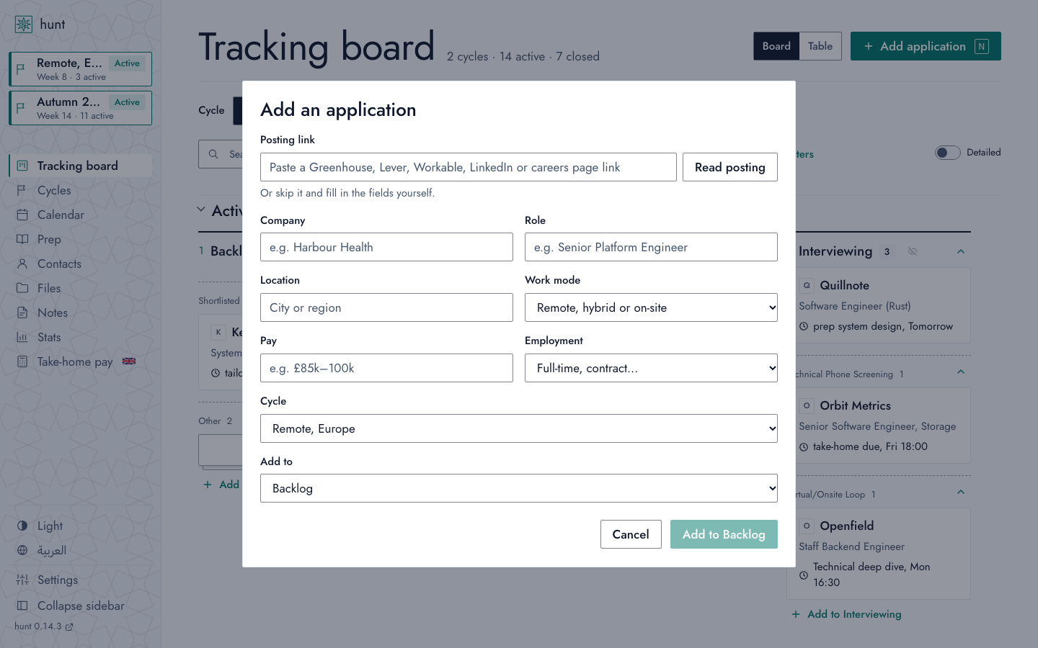The height and width of the screenshot is (648, 1038).
Task: Open the Employment dropdown
Action: (x=651, y=368)
